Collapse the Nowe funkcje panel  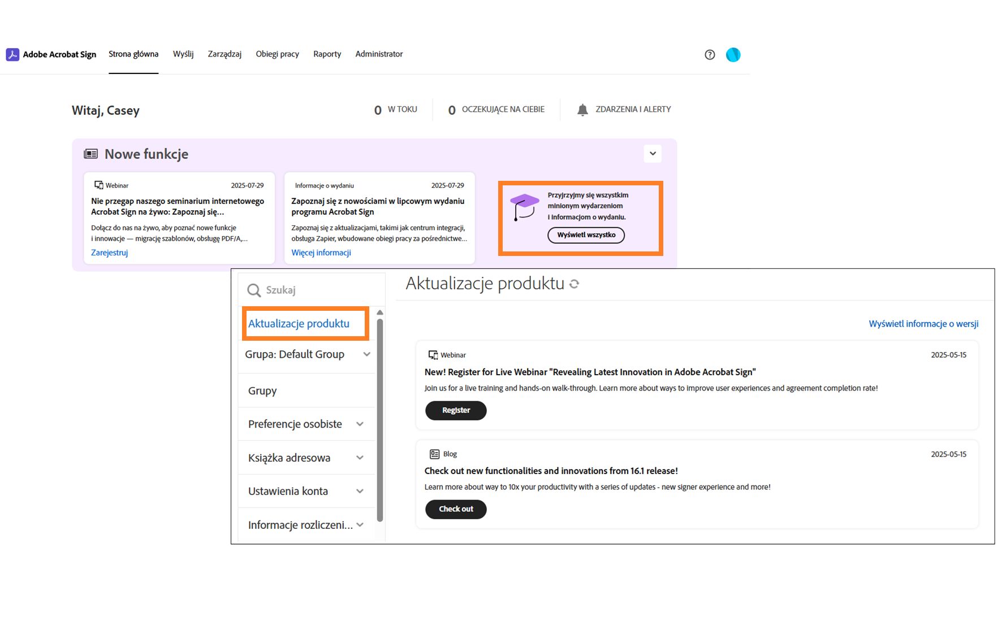coord(653,154)
